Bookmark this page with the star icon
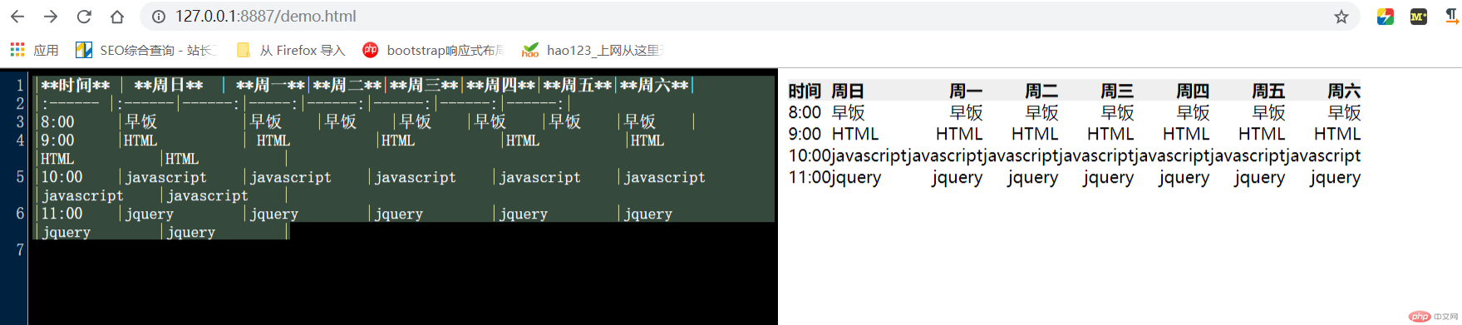Screen dimensions: 1462x325 1341,17
